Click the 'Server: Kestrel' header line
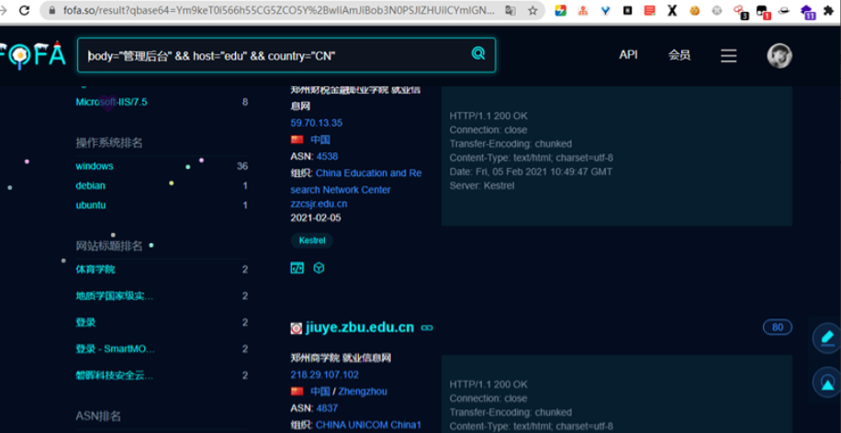This screenshot has width=841, height=433. 482,186
